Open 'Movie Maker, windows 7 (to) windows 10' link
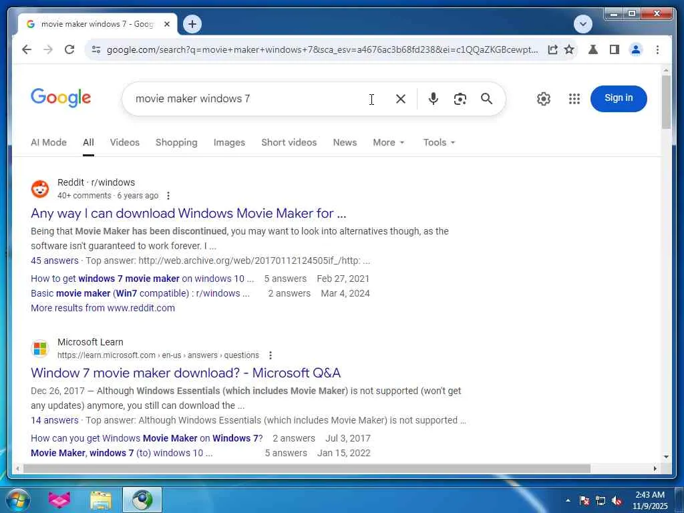The width and height of the screenshot is (684, 513). pos(122,454)
